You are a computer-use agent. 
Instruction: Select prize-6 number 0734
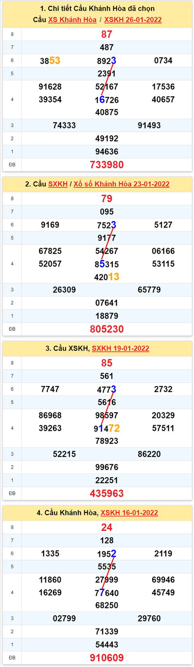[163, 61]
